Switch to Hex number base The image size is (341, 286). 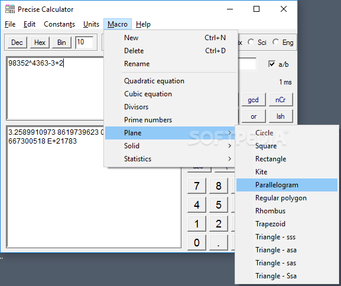[x=40, y=42]
